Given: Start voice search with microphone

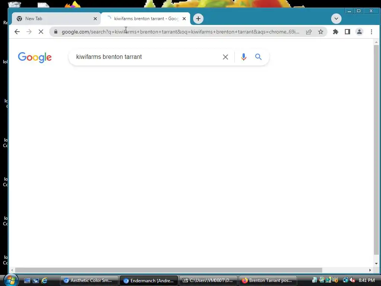Looking at the screenshot, I should pos(243,57).
